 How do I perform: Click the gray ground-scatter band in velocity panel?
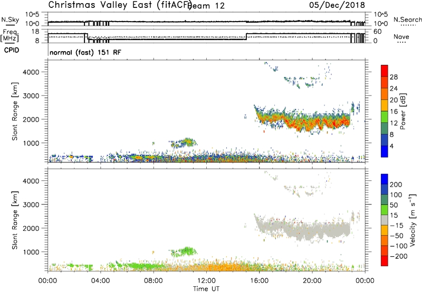pyautogui.click(x=303, y=229)
